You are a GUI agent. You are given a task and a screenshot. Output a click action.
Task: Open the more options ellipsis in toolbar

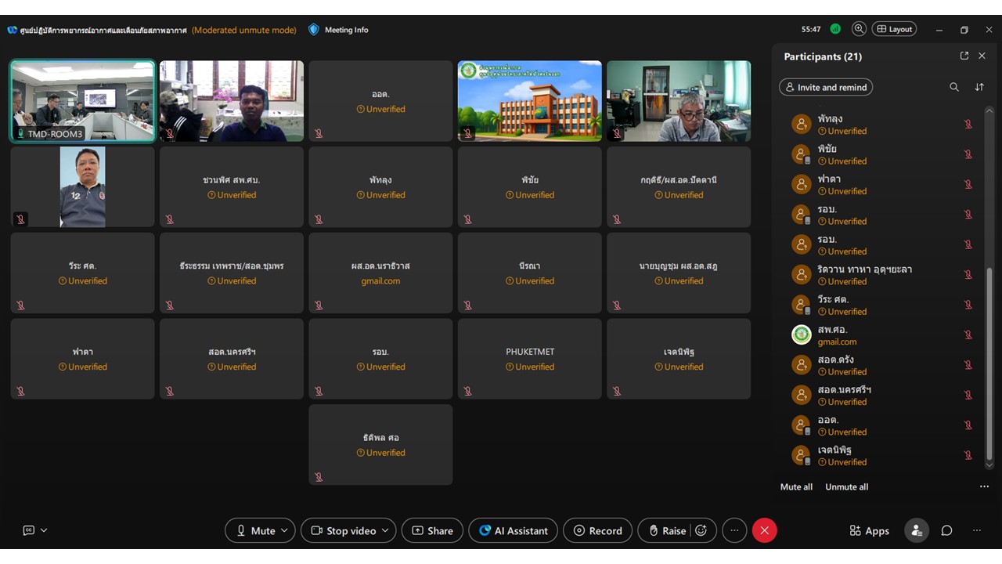click(734, 530)
